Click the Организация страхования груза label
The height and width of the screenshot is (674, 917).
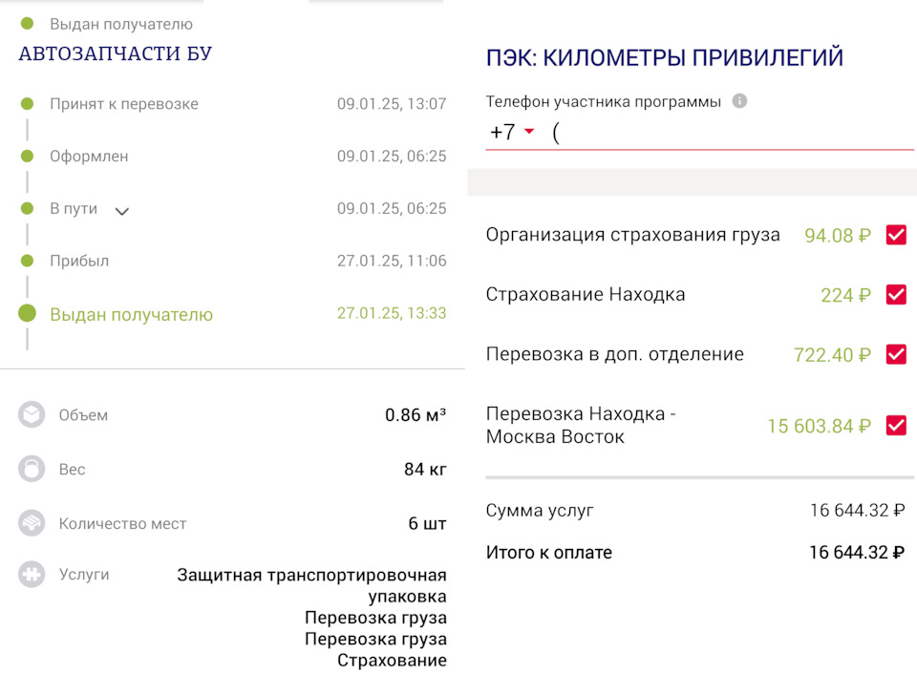[x=632, y=235]
